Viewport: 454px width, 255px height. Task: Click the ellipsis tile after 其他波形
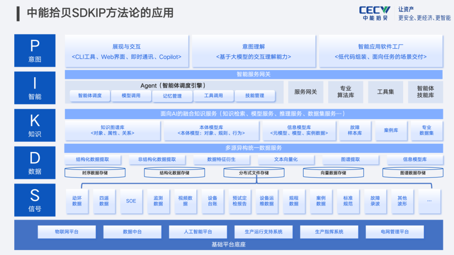tap(429, 201)
